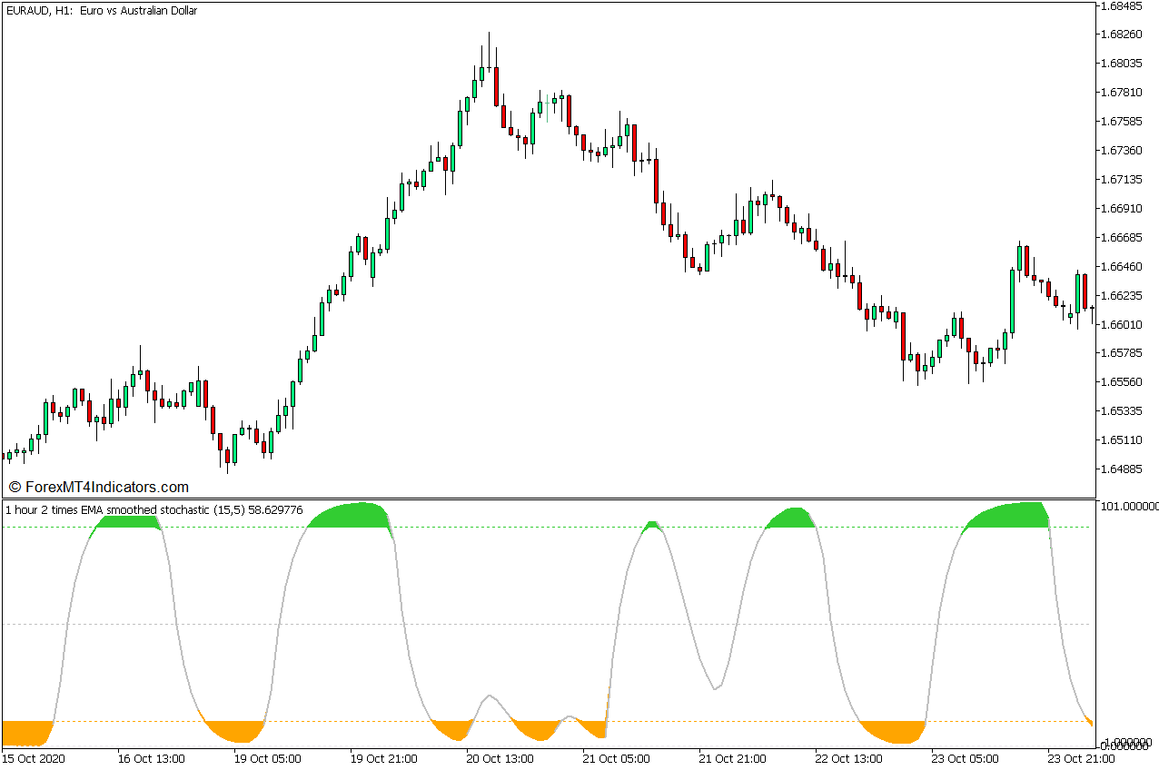Viewport: 1159px width, 770px height.
Task: Select the 15 Oct 2020 axis label
Action: (35, 761)
